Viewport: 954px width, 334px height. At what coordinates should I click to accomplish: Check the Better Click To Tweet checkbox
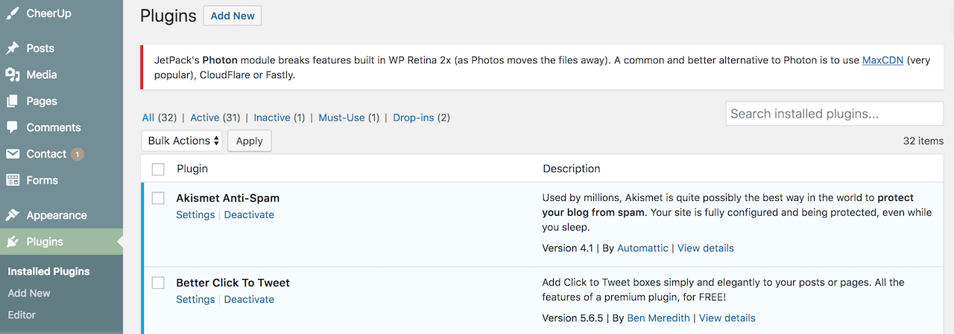[158, 283]
